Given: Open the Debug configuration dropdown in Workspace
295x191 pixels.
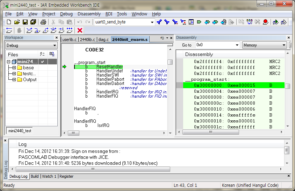Looking at the screenshot, I should tap(55, 45).
